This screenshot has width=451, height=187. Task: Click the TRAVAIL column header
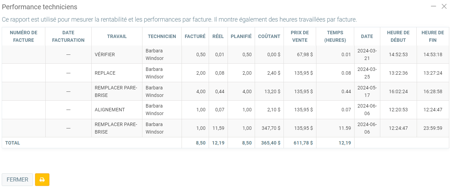(117, 36)
